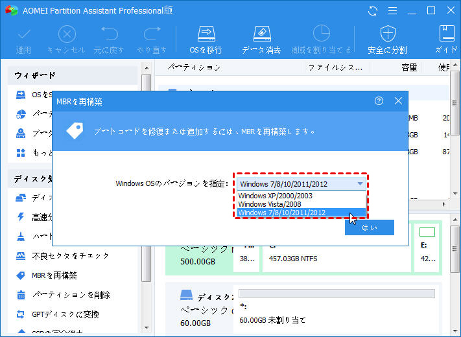461x337 pixels.
Task: Select the 457.03GB NTFS partition block
Action: tap(337, 257)
